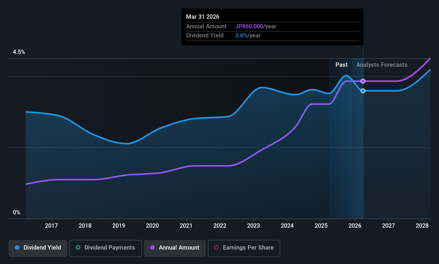Click the 2028 x-axis label
Viewport: 439px width, 264px height.
pos(422,226)
